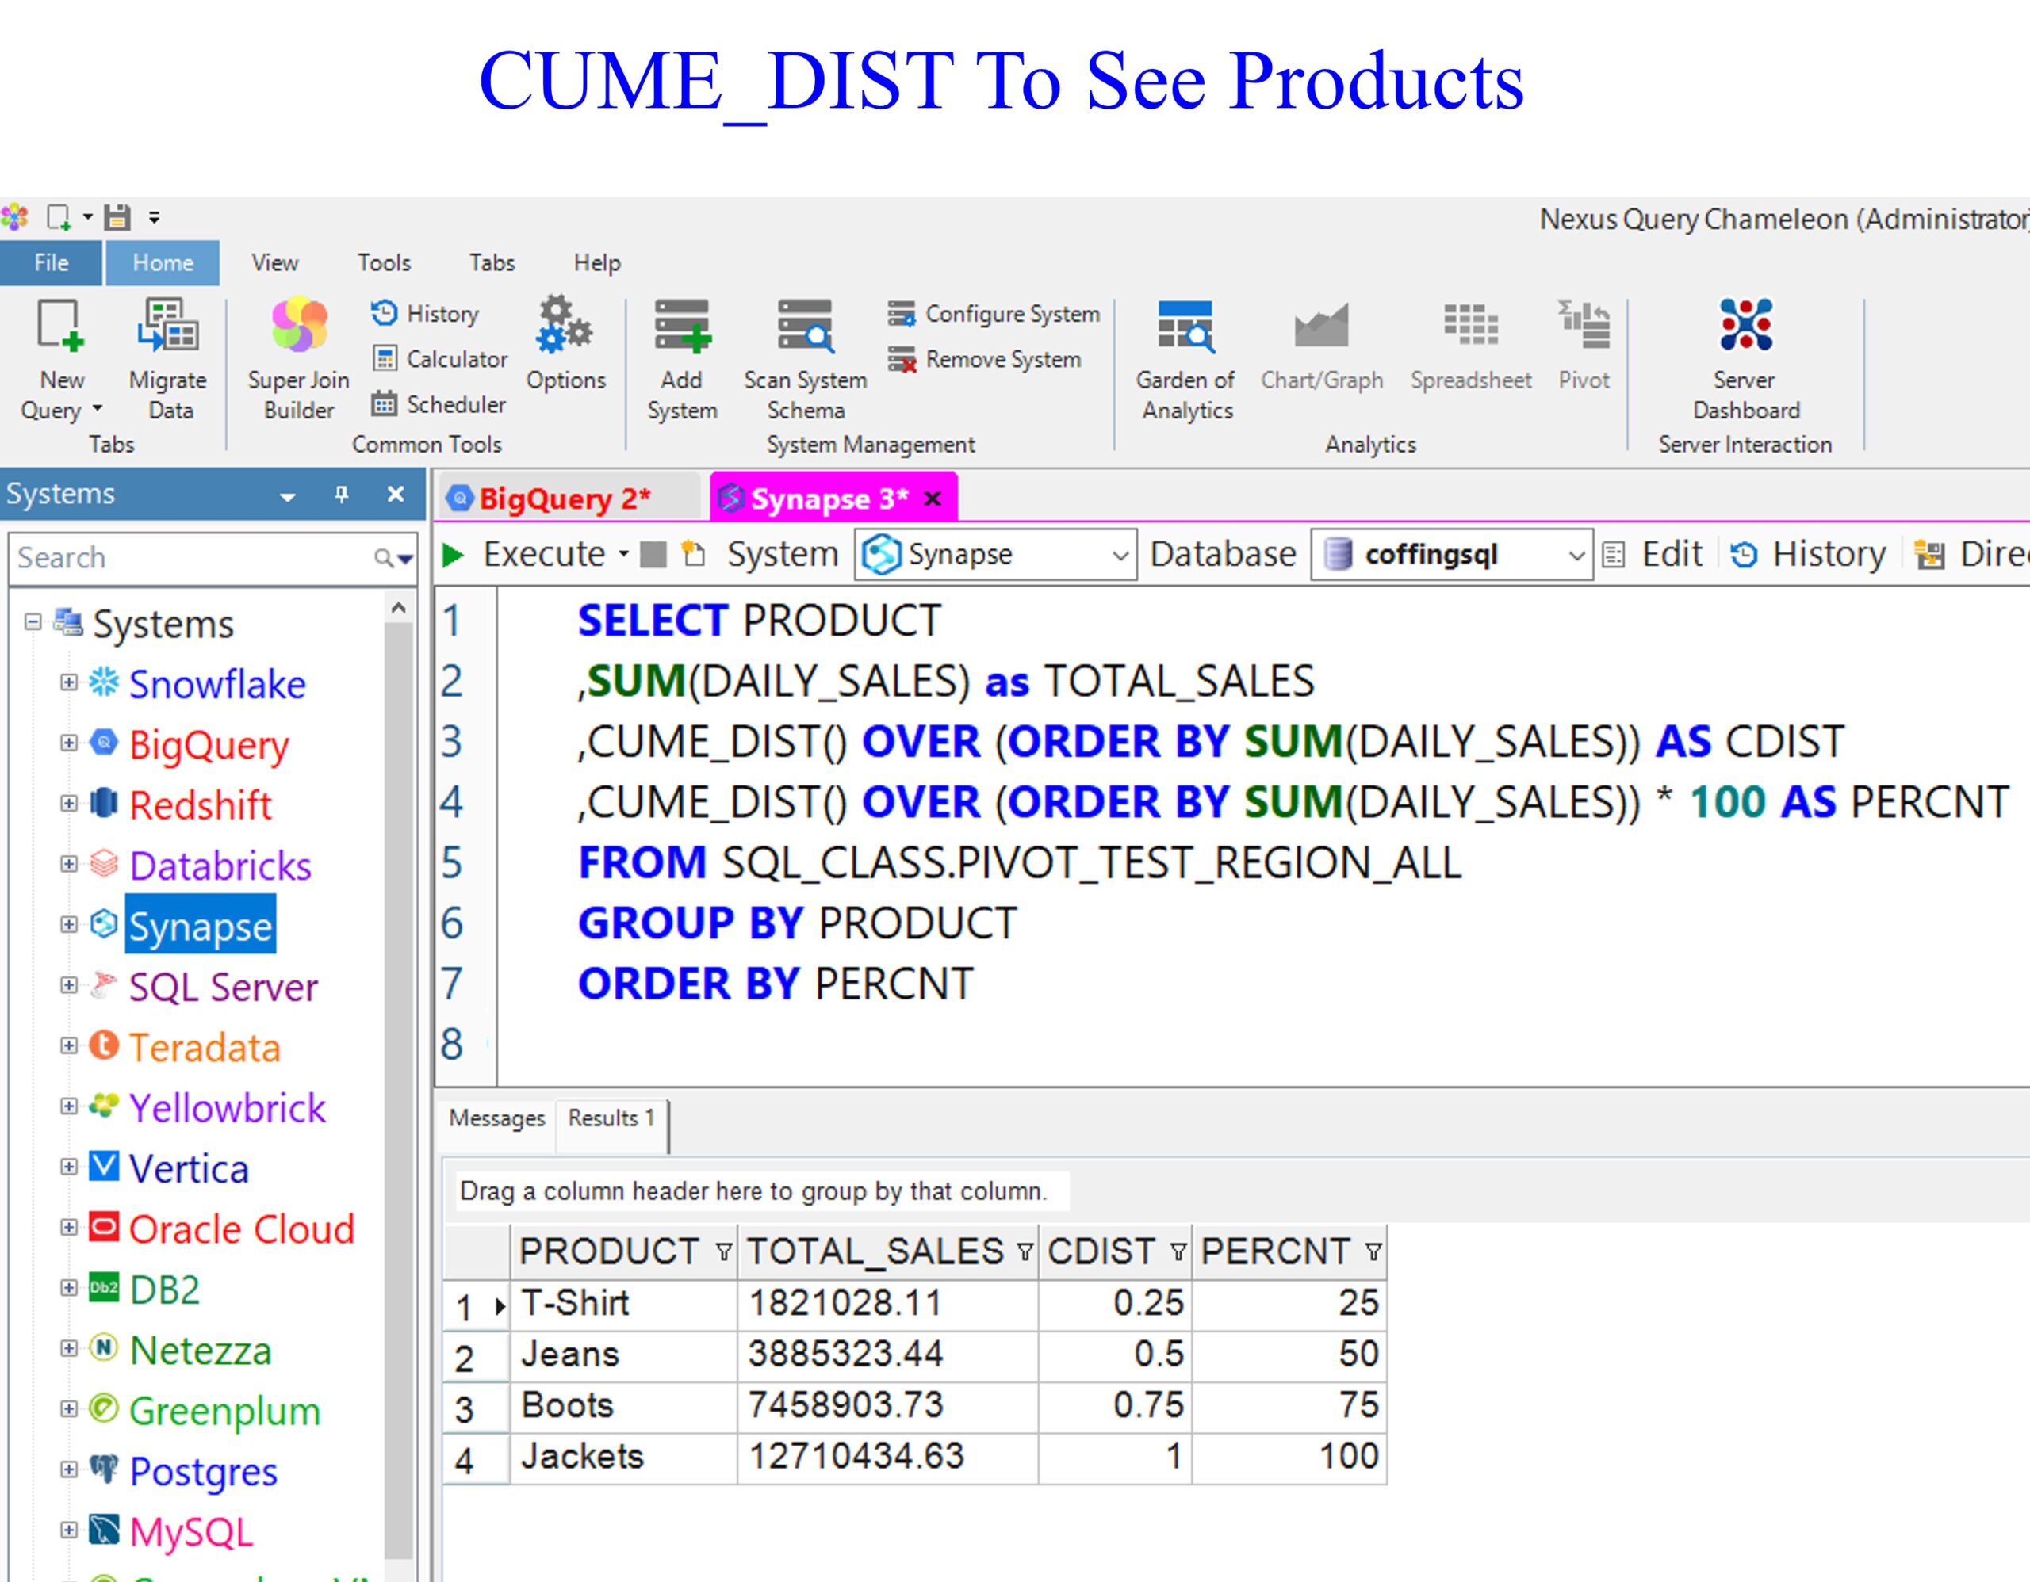
Task: Open the Server Dashboard
Action: tap(1745, 325)
